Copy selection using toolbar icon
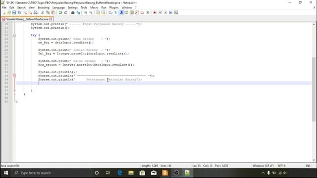 pyautogui.click(x=48, y=12)
